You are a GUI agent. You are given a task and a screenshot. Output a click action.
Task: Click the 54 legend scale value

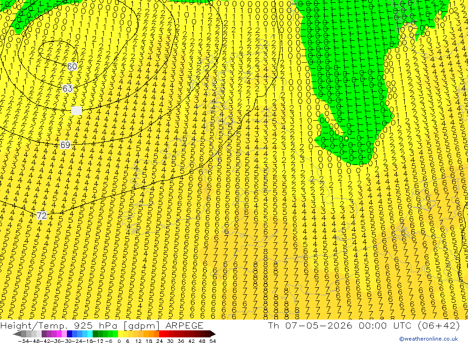click(x=212, y=341)
